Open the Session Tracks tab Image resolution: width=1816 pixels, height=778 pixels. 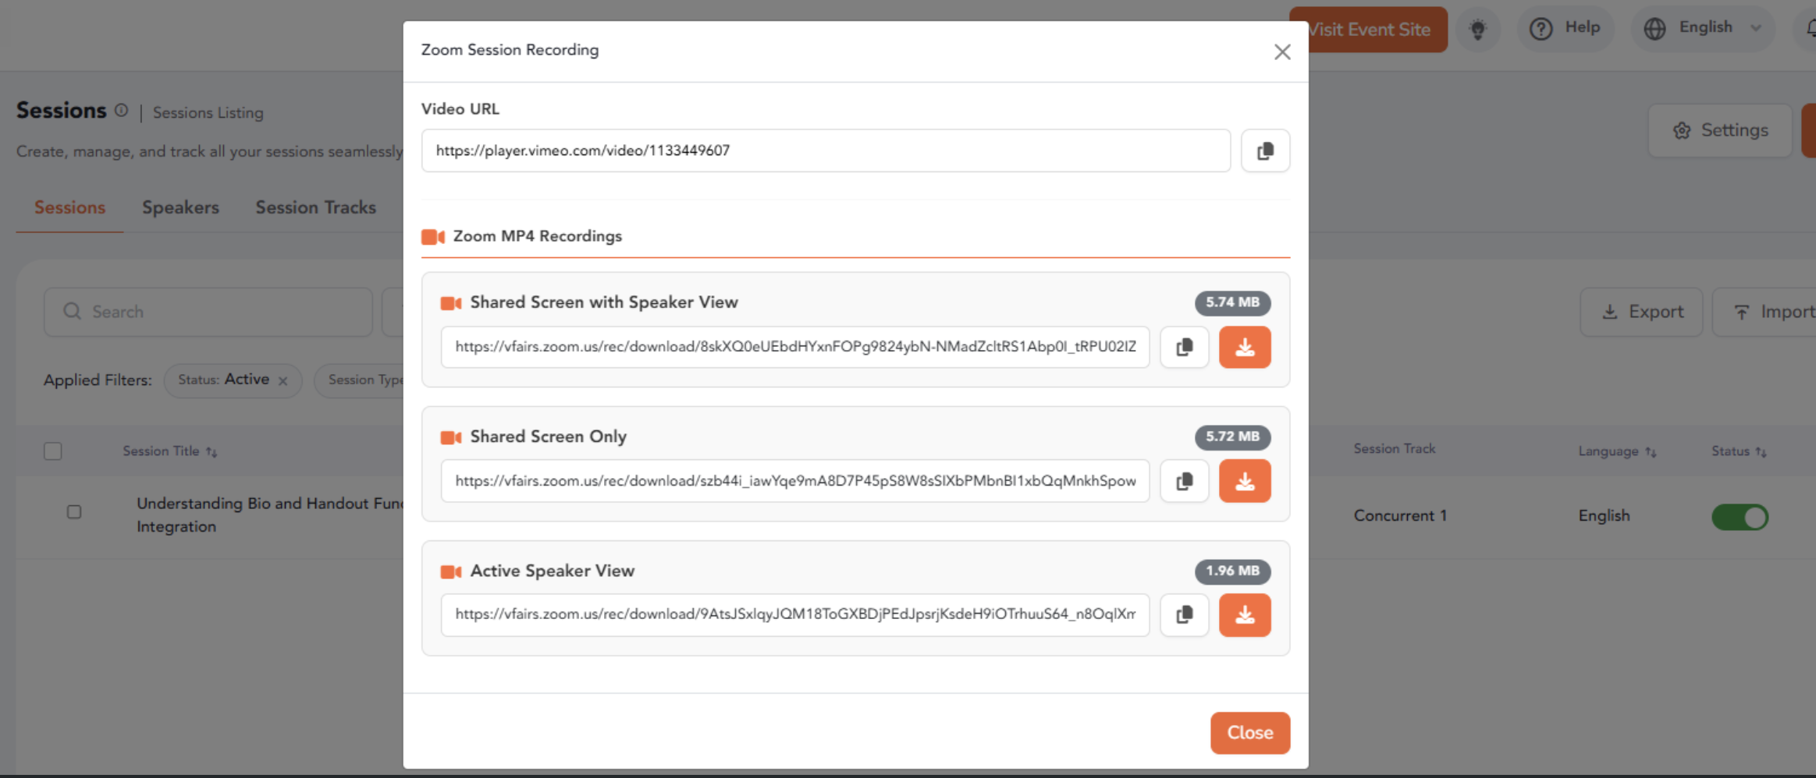pyautogui.click(x=315, y=207)
